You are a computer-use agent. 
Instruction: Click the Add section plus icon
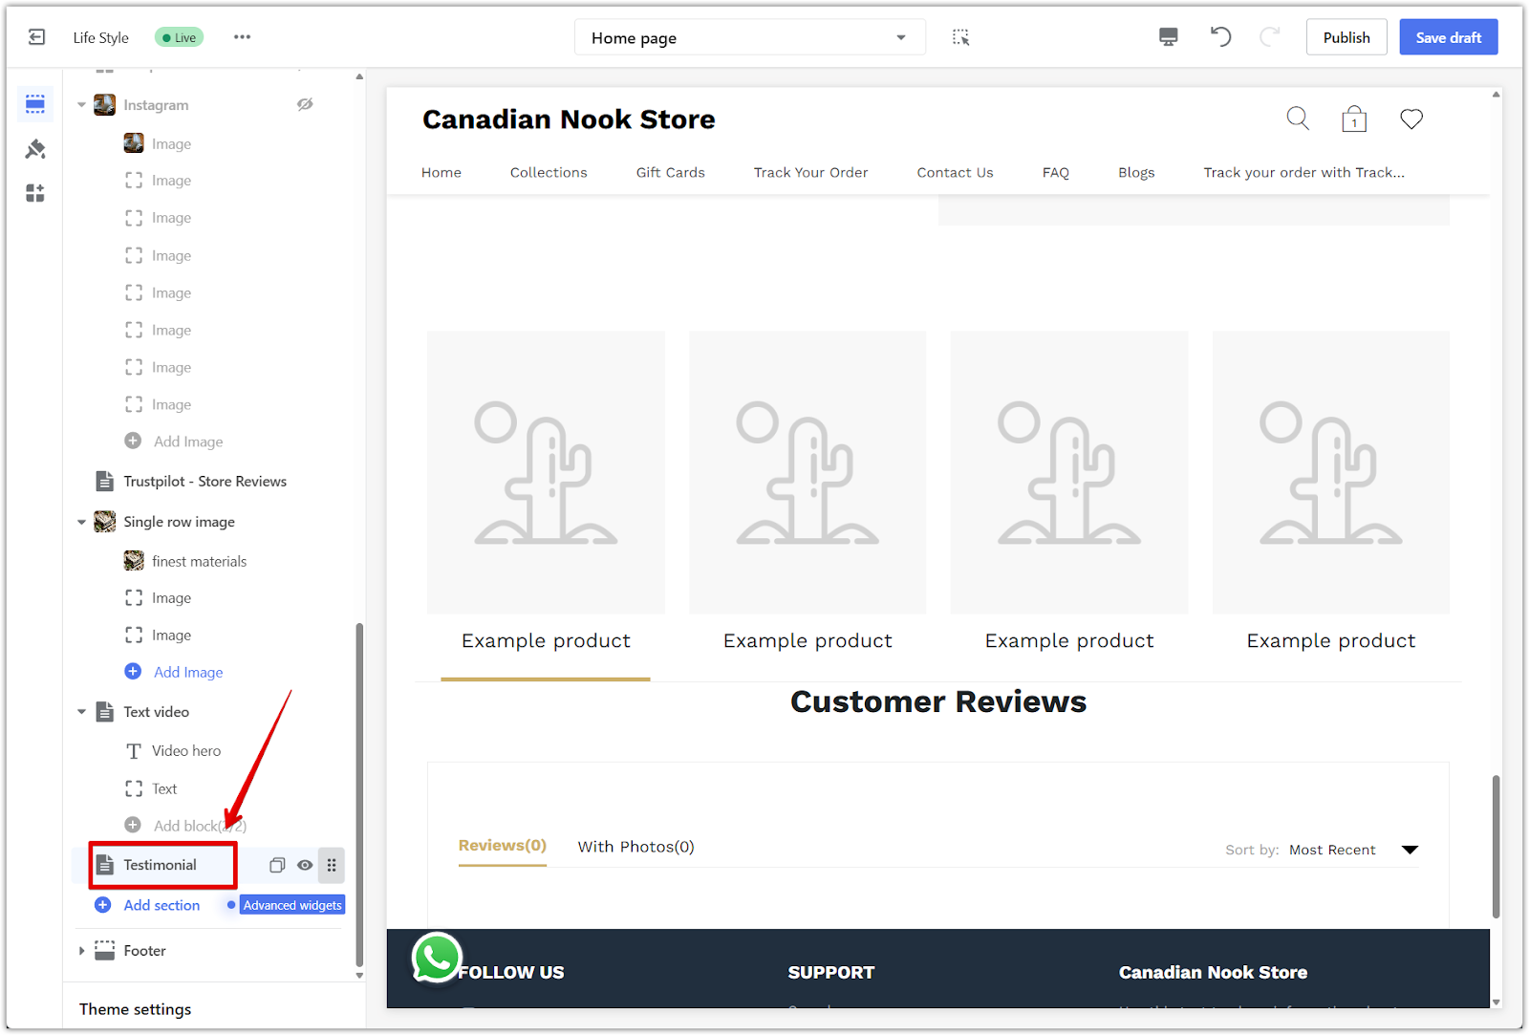tap(102, 905)
